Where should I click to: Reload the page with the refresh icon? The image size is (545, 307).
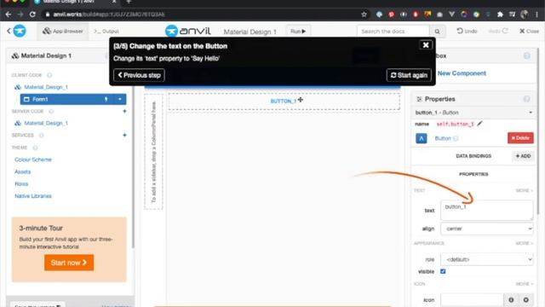(x=32, y=14)
